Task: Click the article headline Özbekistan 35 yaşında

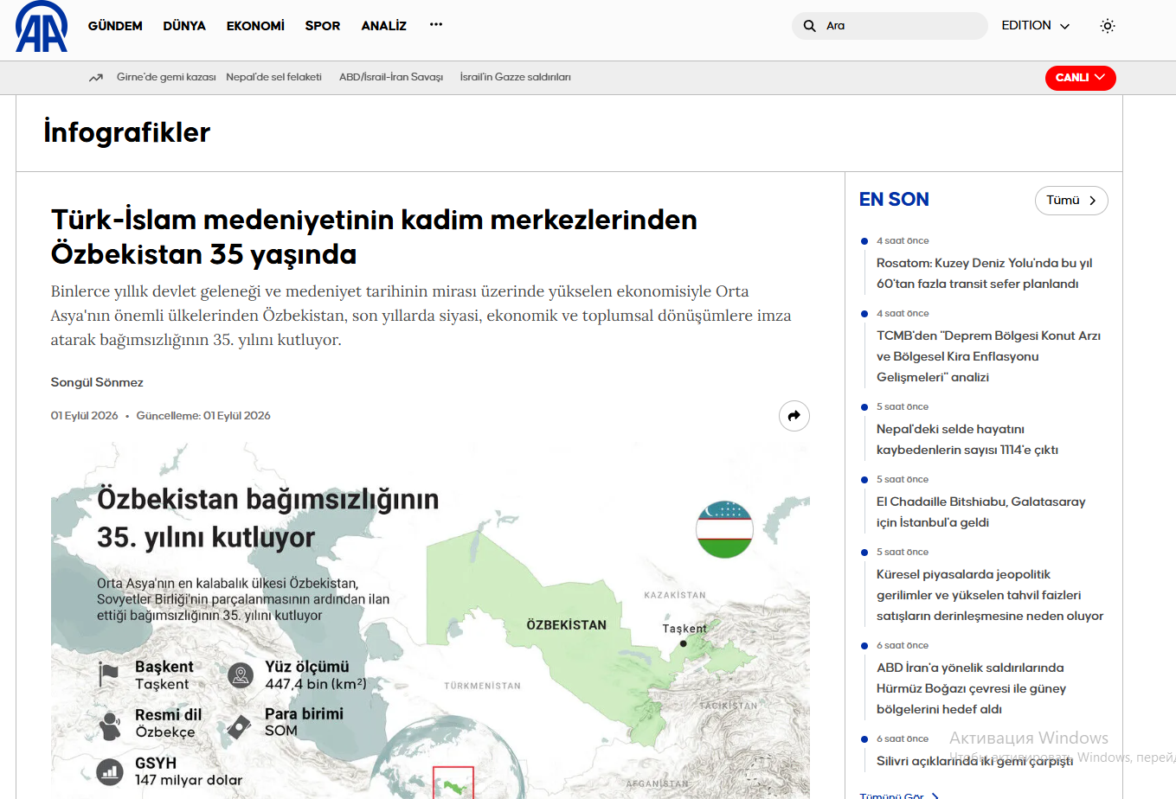Action: pos(374,237)
